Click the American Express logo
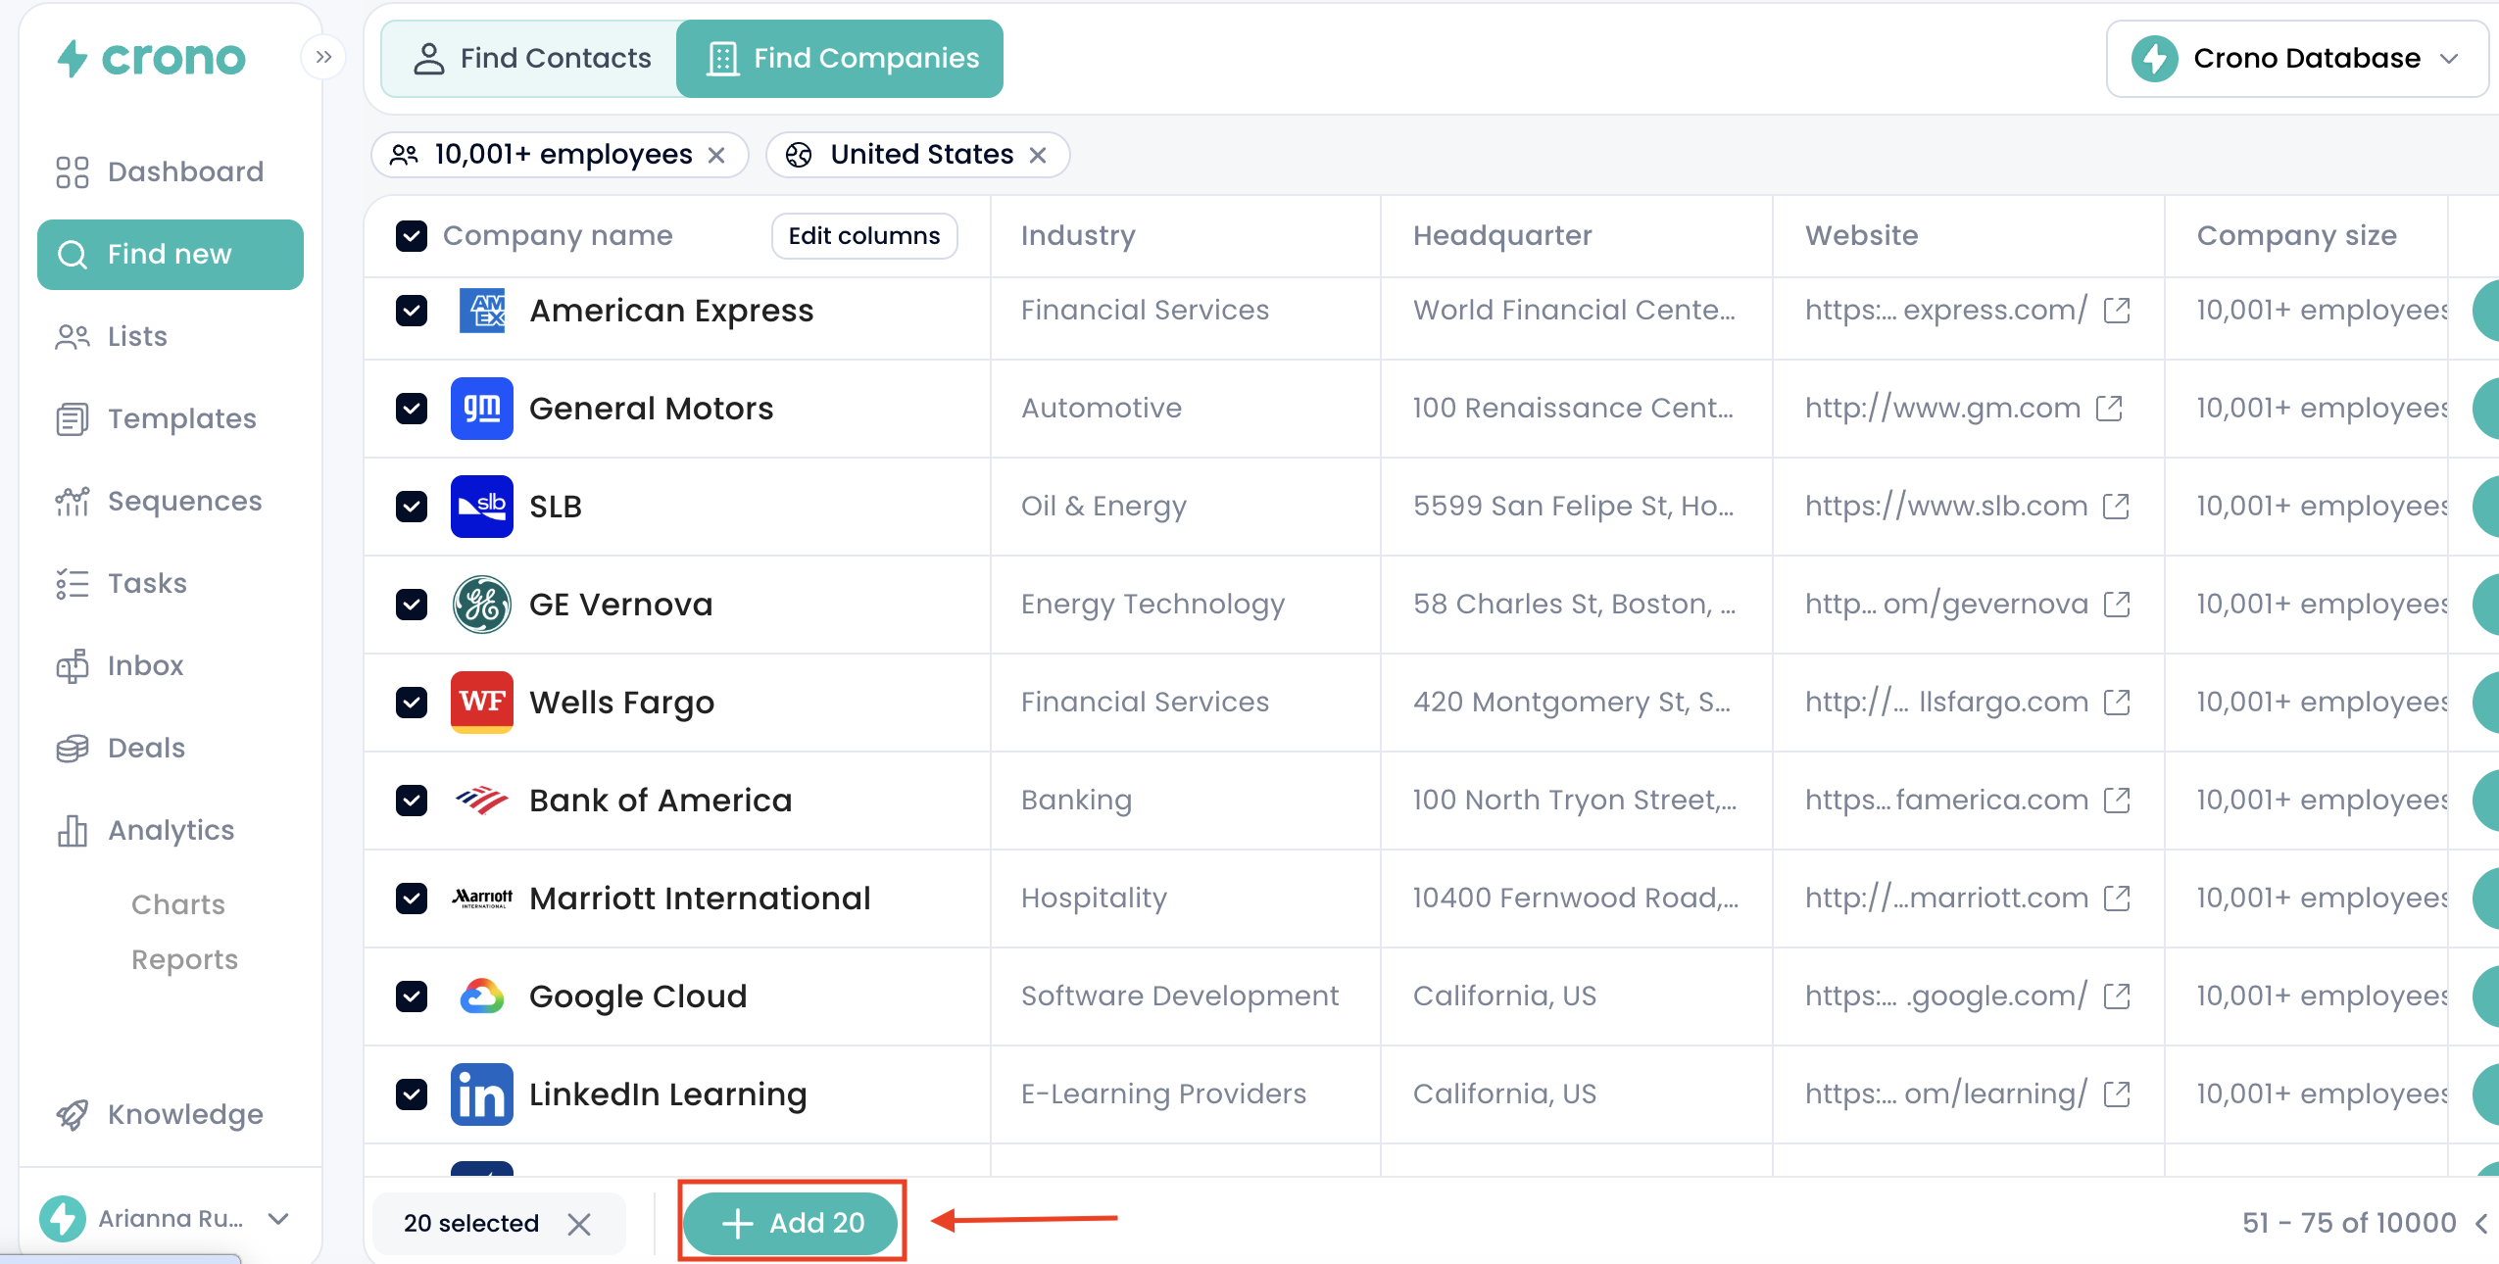The width and height of the screenshot is (2499, 1264). (x=482, y=311)
